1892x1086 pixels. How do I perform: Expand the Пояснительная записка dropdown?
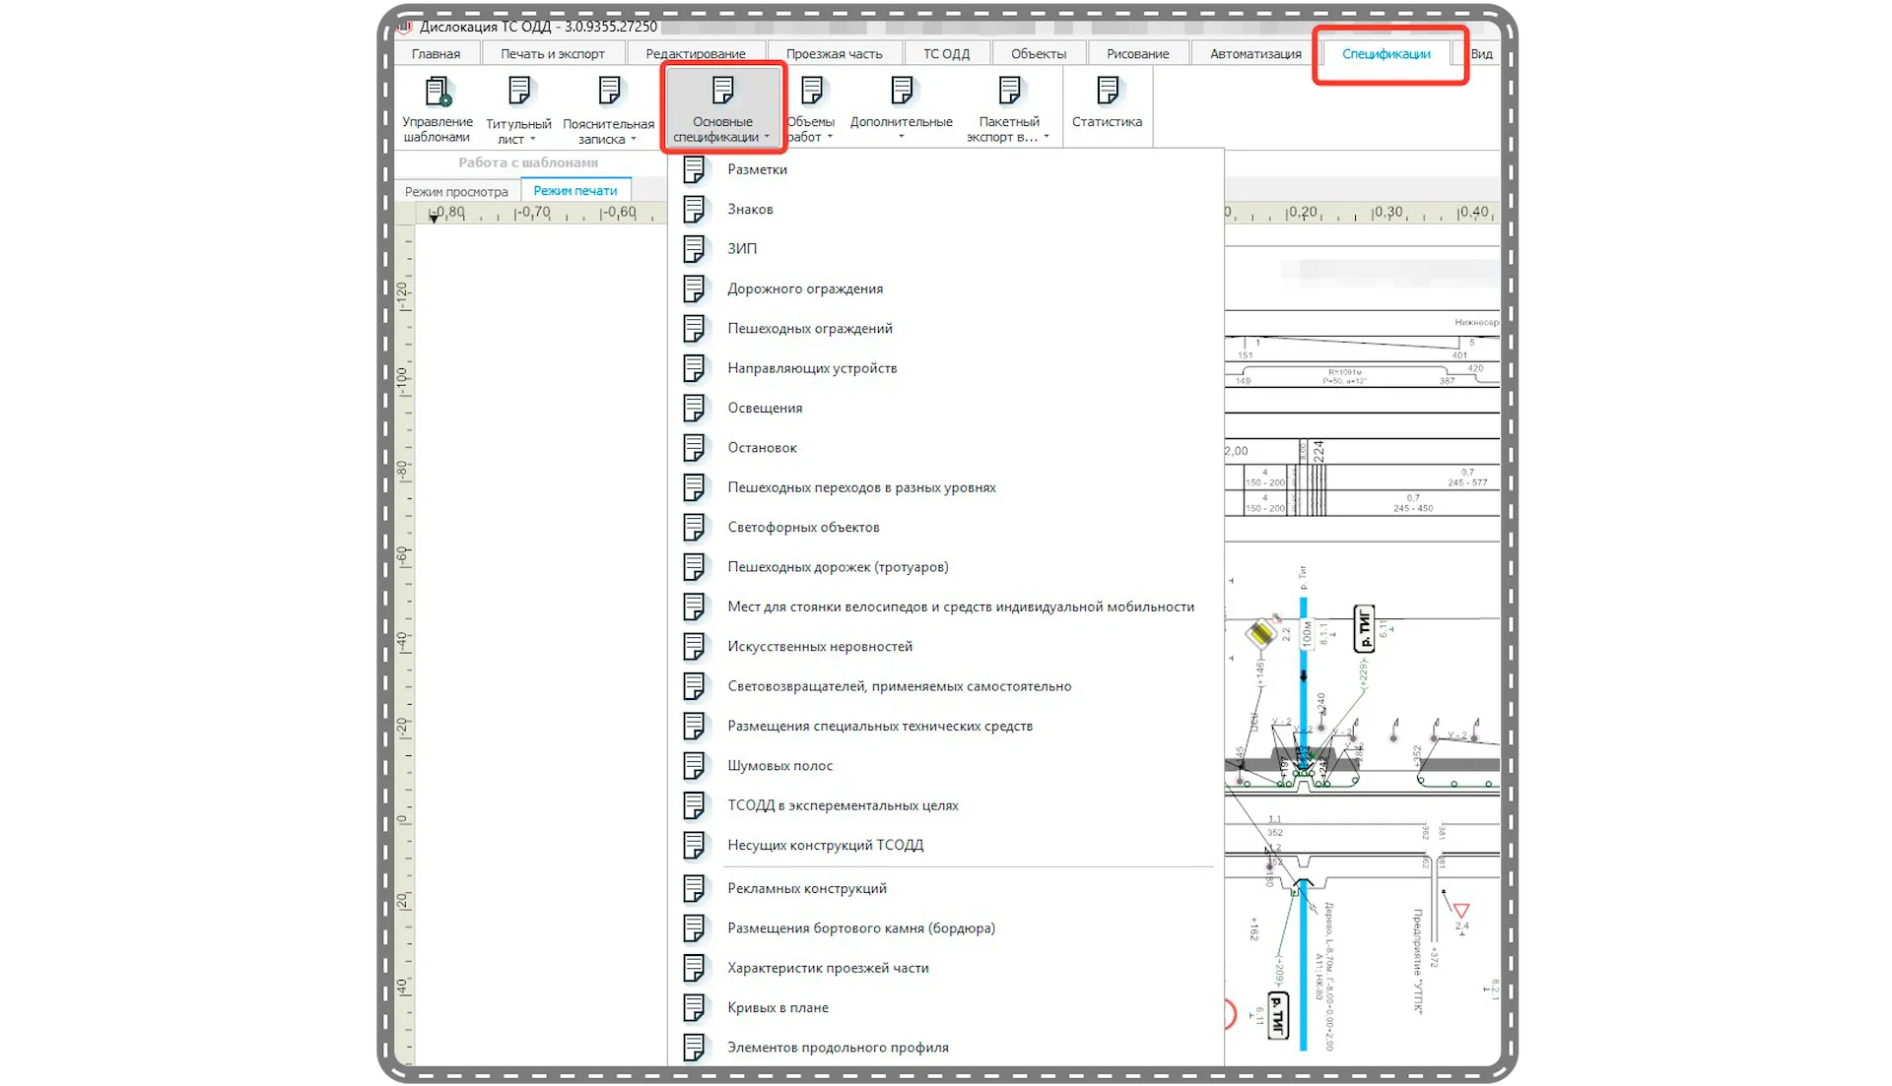click(x=608, y=110)
